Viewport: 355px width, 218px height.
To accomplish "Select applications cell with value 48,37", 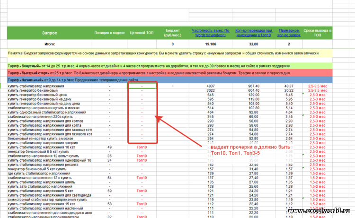I will (289, 86).
